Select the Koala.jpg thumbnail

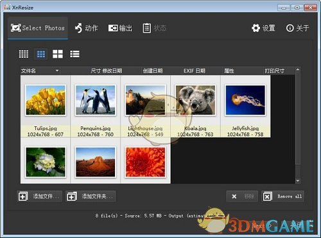tap(195, 100)
